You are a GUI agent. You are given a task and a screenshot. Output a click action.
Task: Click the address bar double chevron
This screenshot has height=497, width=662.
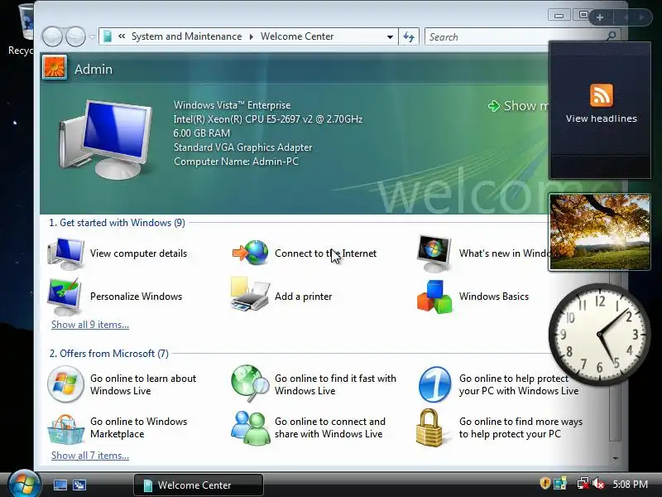[122, 36]
